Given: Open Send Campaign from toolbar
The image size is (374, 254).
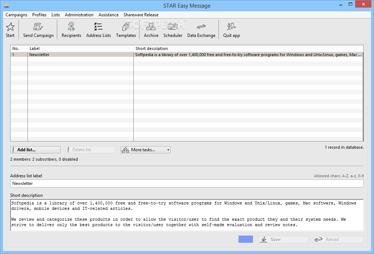Looking at the screenshot, I should [38, 30].
